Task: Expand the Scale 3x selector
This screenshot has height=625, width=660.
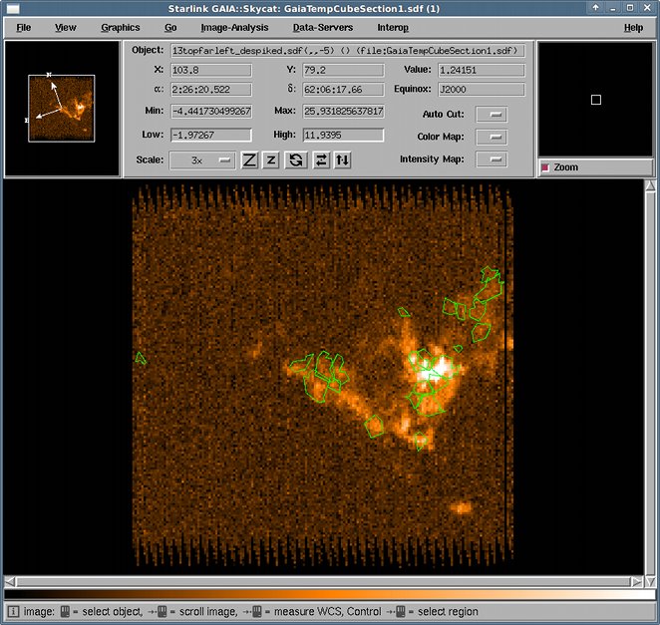Action: click(x=202, y=160)
